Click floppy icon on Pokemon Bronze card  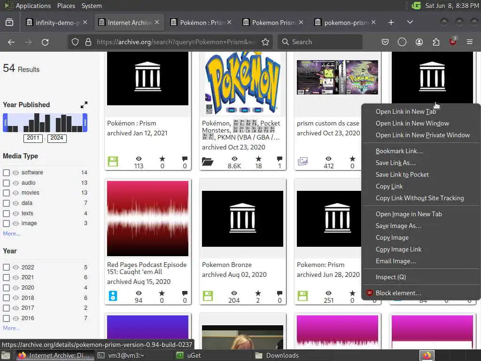pos(208,296)
